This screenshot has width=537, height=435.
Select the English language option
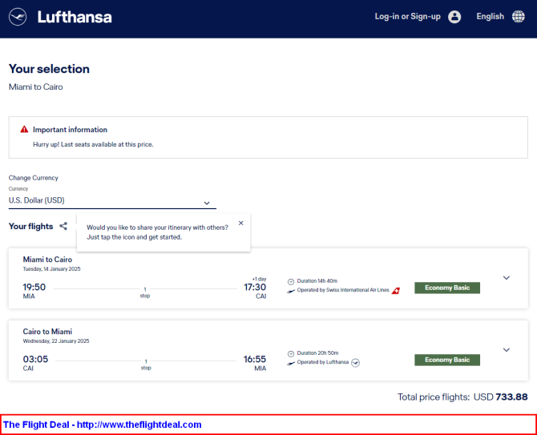tap(490, 17)
